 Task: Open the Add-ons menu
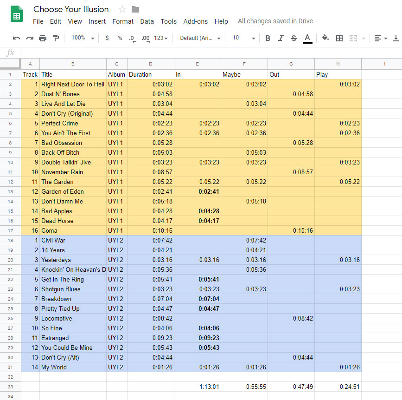point(195,21)
